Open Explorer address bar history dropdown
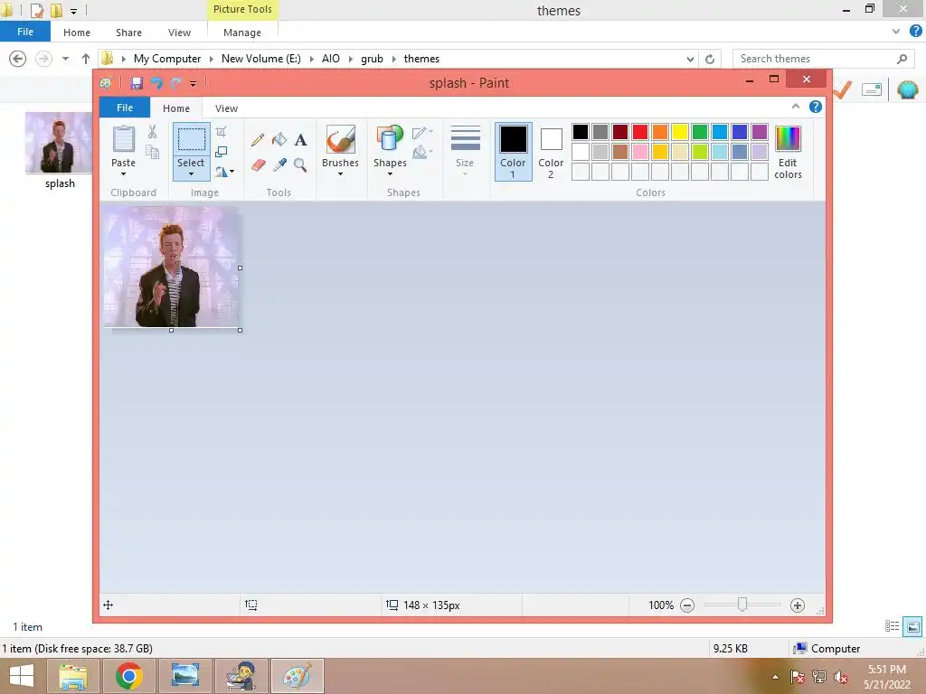Viewport: 926px width, 694px height. point(690,59)
